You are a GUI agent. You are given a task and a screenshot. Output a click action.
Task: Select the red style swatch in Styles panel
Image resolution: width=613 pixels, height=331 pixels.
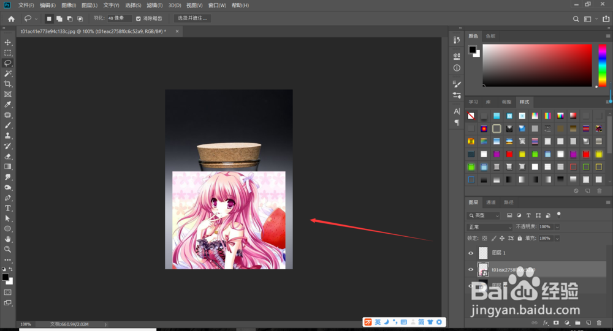click(x=509, y=154)
